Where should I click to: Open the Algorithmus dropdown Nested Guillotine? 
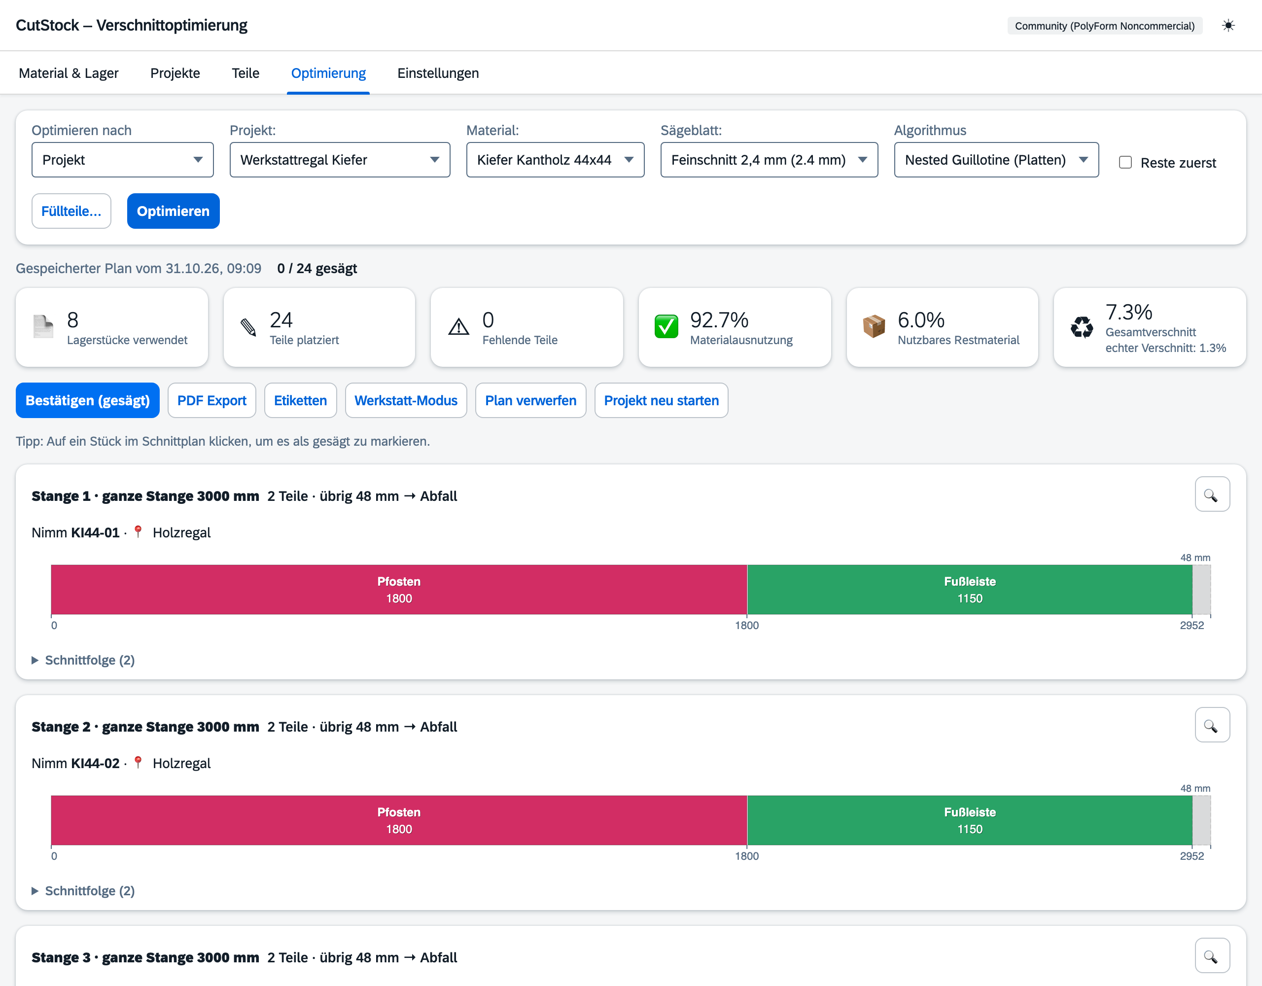996,160
